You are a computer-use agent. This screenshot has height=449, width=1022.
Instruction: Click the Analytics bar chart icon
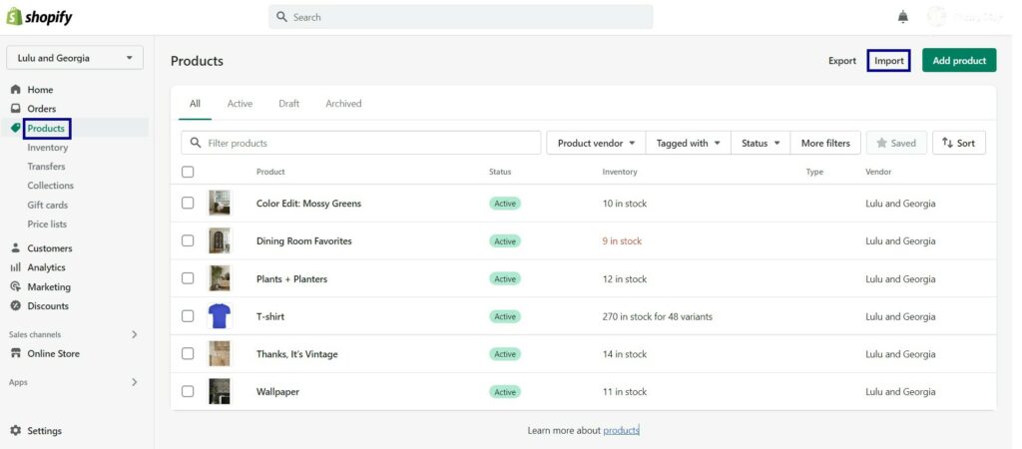tap(16, 267)
